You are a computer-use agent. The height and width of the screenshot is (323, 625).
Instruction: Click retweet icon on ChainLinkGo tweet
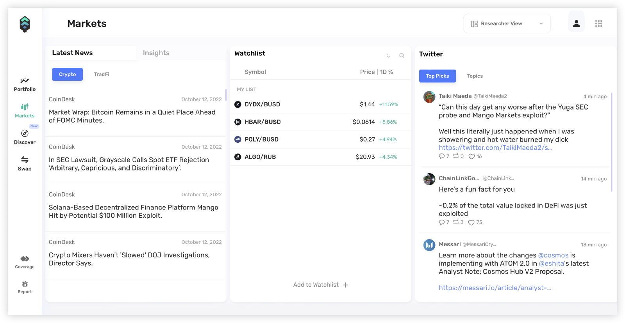tap(456, 222)
